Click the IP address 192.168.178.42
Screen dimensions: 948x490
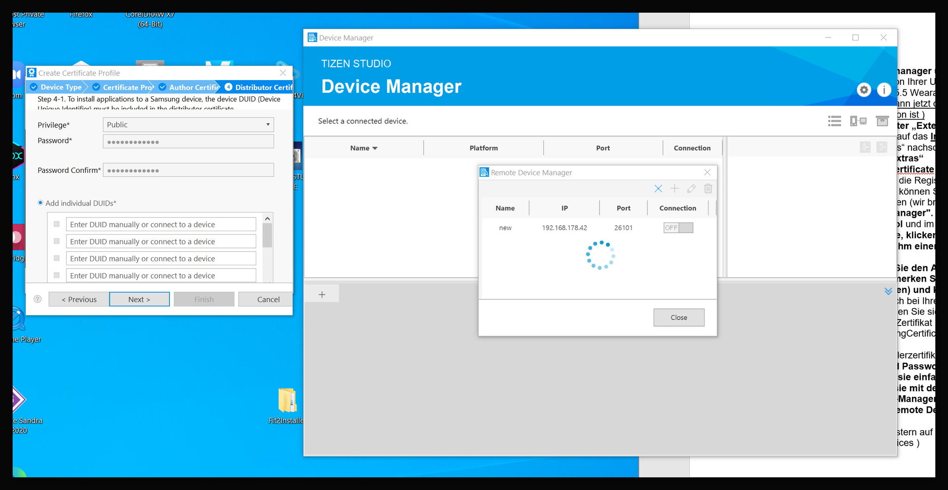pos(564,228)
